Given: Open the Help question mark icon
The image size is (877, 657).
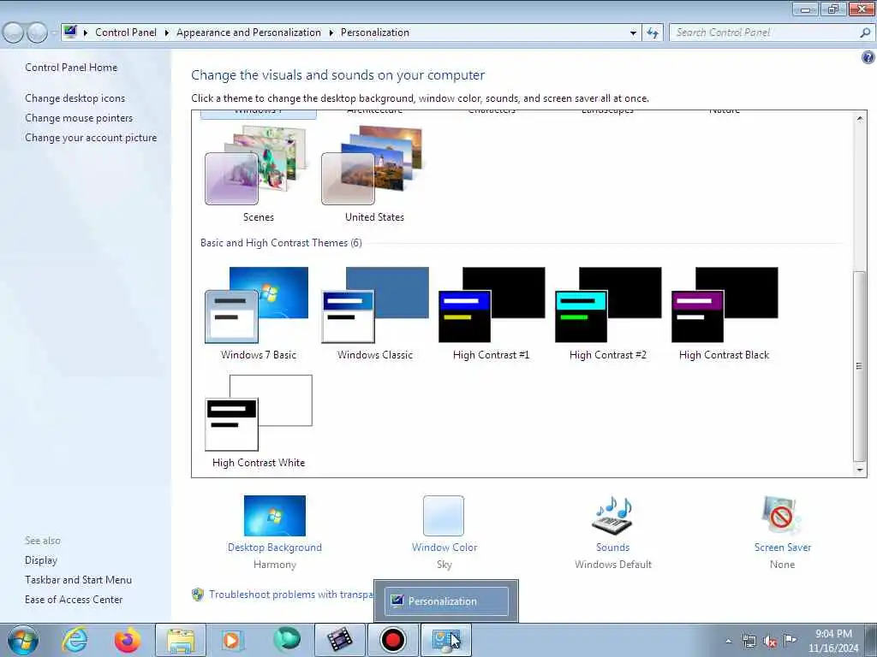Looking at the screenshot, I should pyautogui.click(x=868, y=57).
